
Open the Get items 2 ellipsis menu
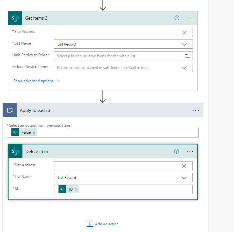(190, 18)
